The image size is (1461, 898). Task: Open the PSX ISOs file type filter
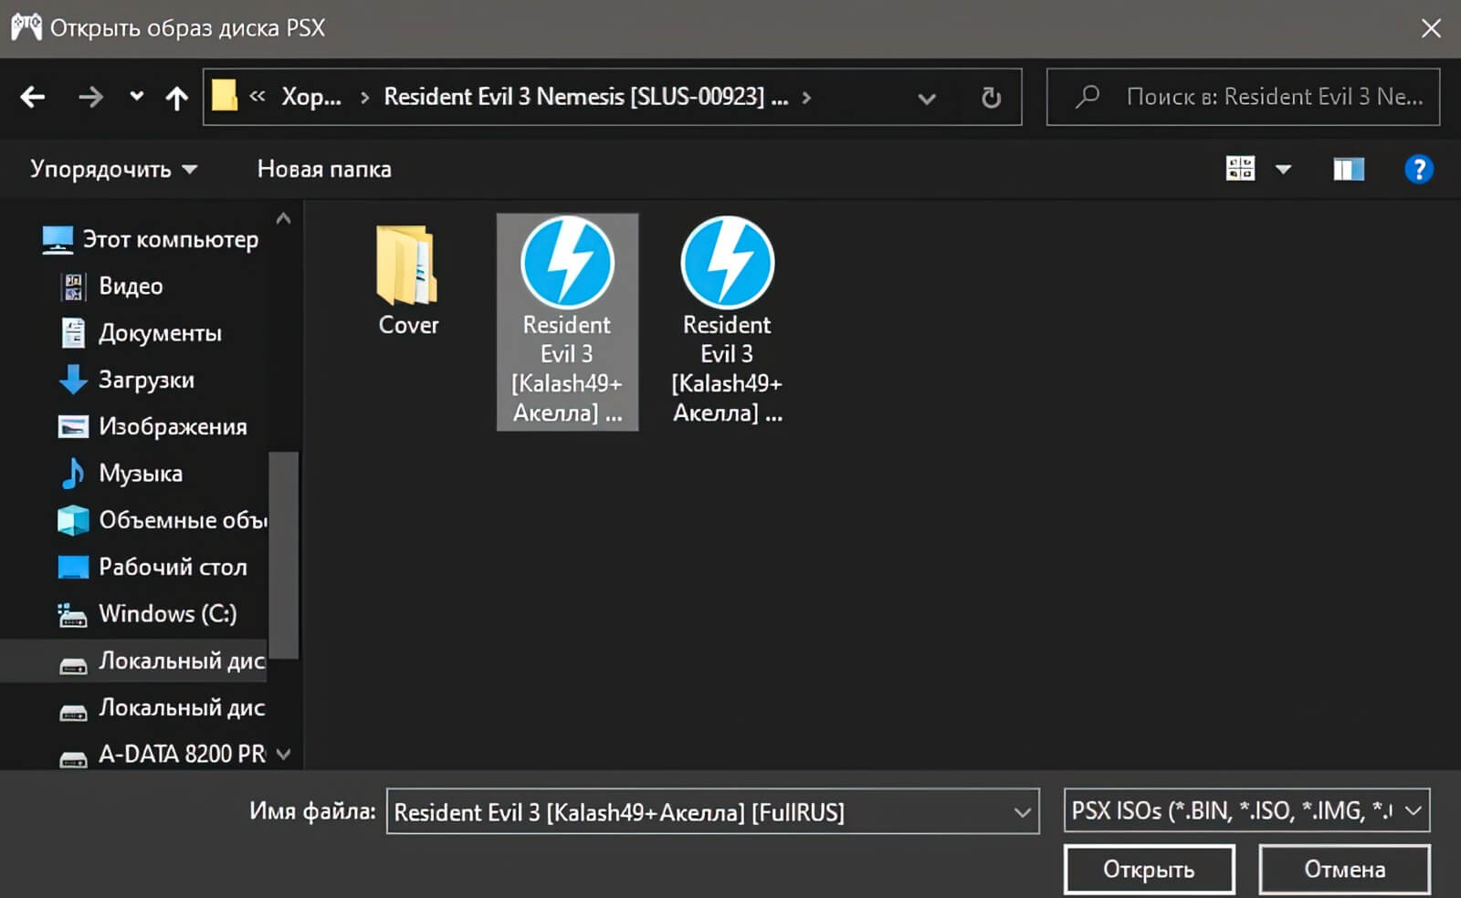[1246, 810]
